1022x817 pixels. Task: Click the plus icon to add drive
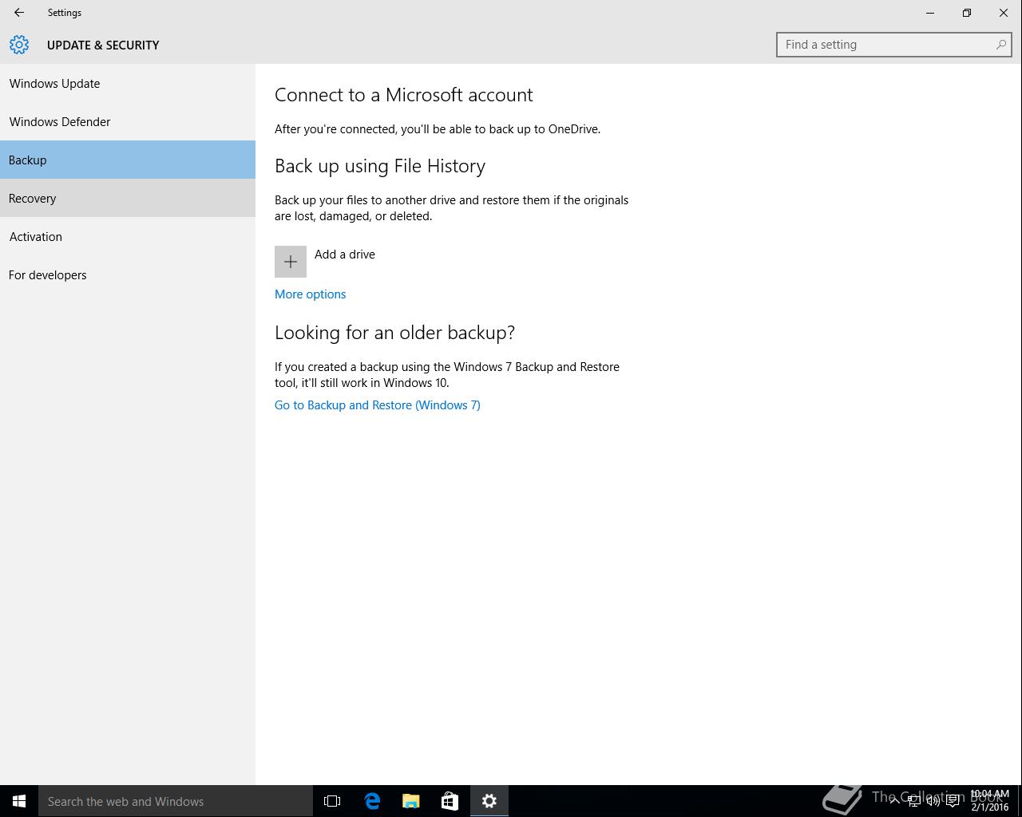coord(291,262)
